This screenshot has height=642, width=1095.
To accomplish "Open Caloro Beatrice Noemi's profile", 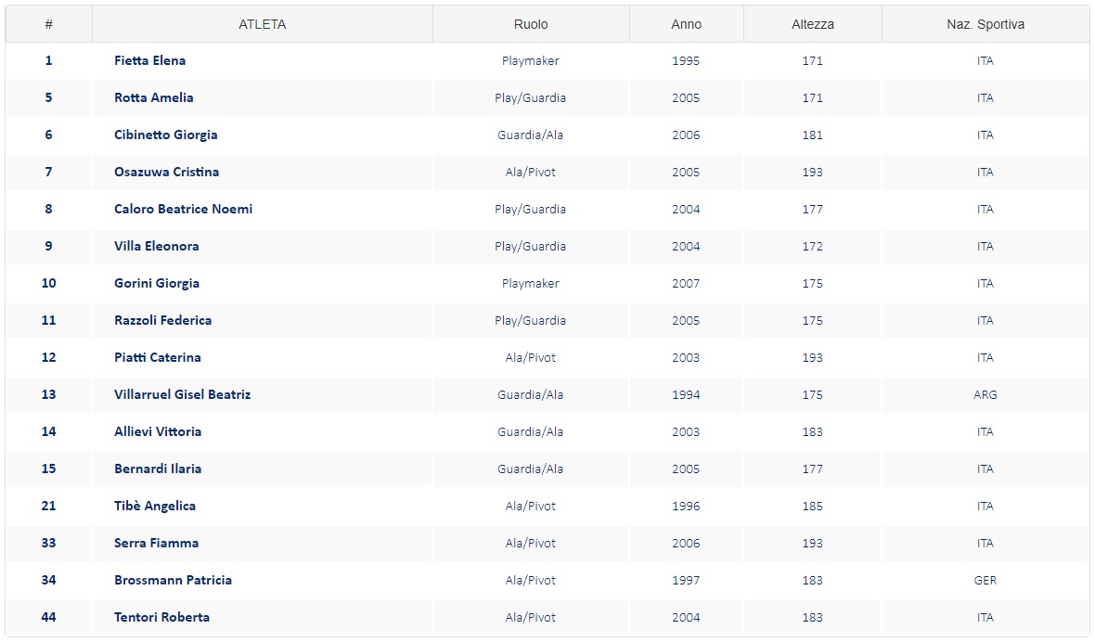I will [x=184, y=210].
